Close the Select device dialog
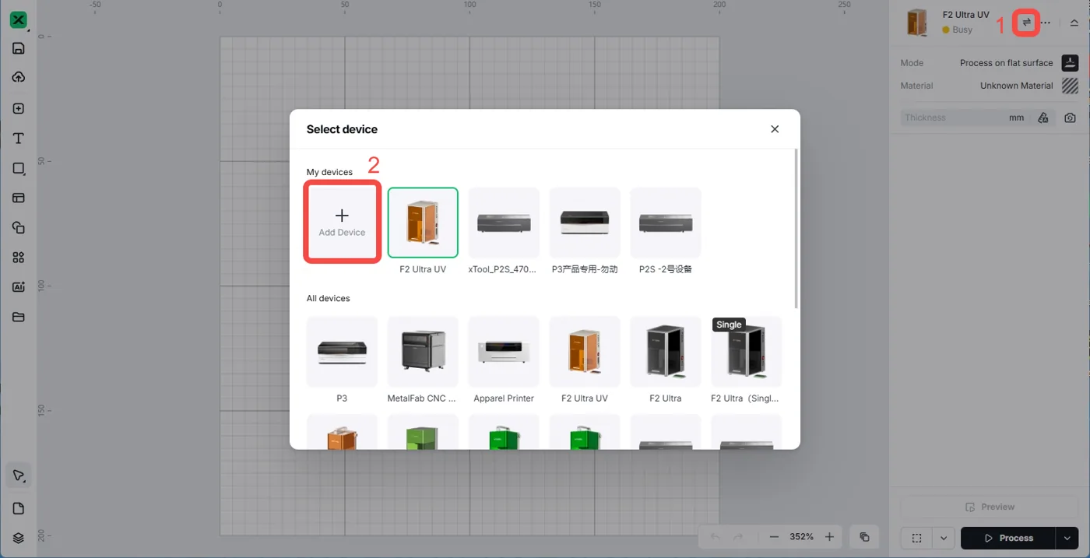 tap(775, 129)
